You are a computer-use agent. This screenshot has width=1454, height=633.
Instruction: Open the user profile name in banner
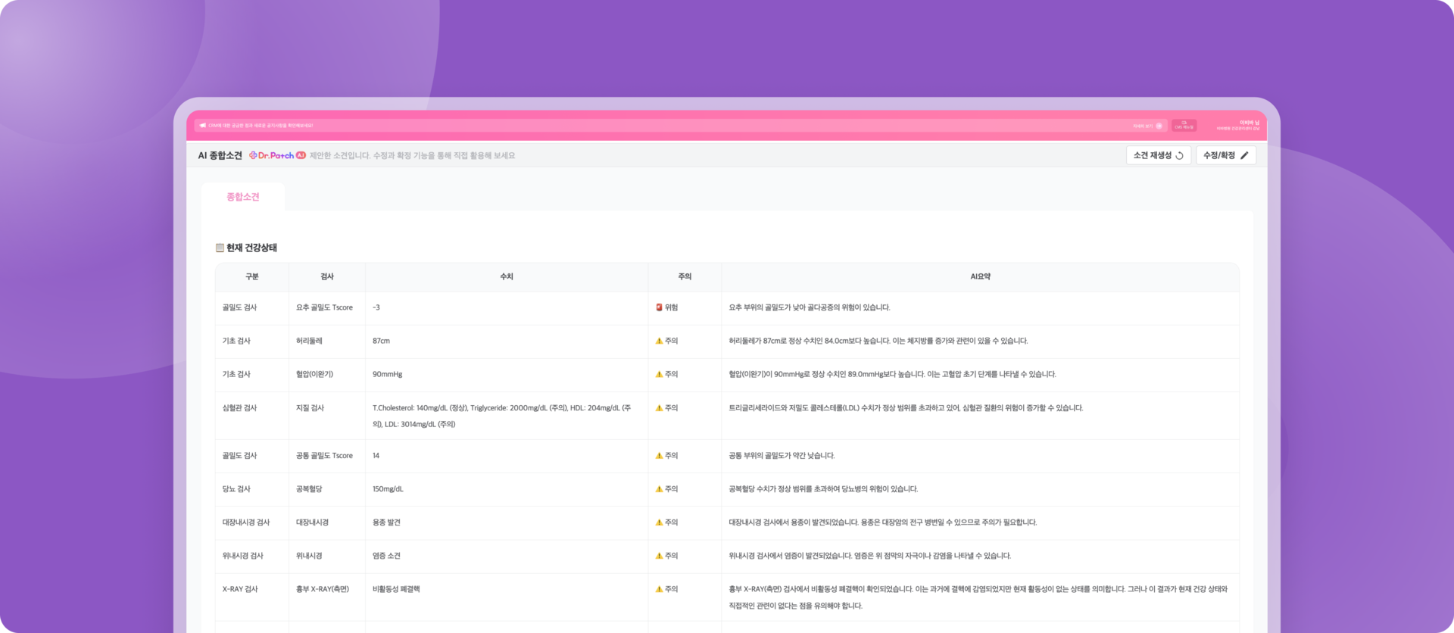[1249, 123]
